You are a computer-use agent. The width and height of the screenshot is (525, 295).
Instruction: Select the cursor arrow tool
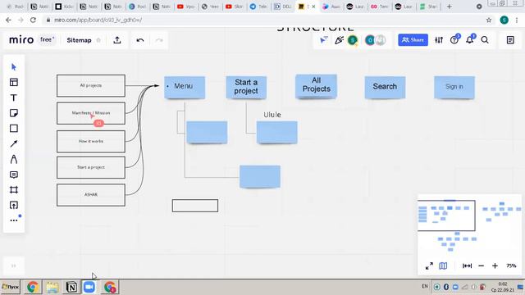(14, 67)
